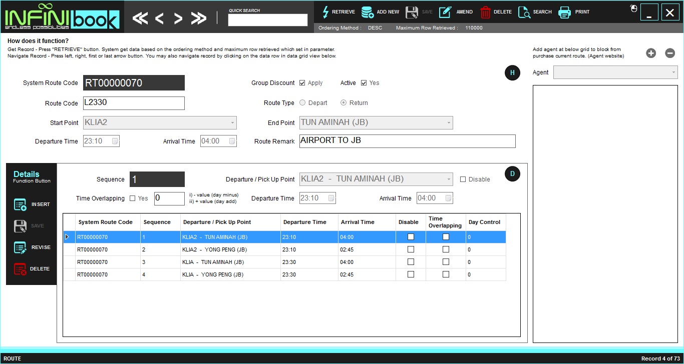Select row KLIA - TUN AMINAH (JB)

point(284,262)
